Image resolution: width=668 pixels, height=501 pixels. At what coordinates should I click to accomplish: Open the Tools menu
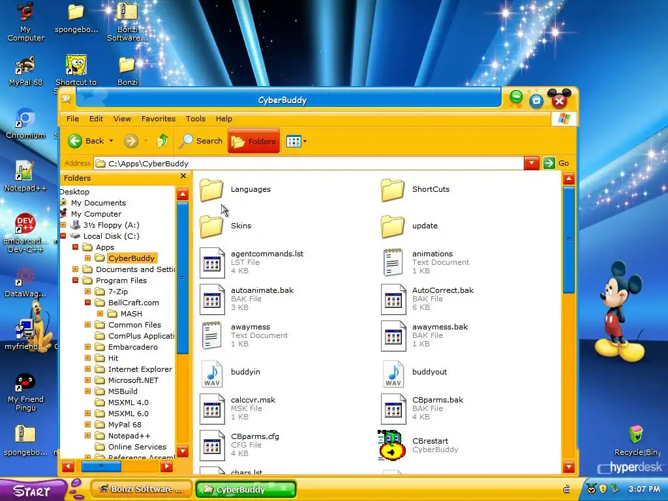[196, 119]
